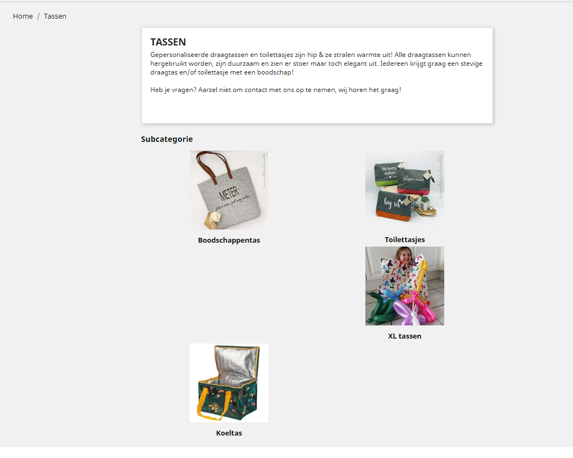The height and width of the screenshot is (458, 573).
Task: Open the XL tassen photo with the child
Action: pyautogui.click(x=404, y=286)
